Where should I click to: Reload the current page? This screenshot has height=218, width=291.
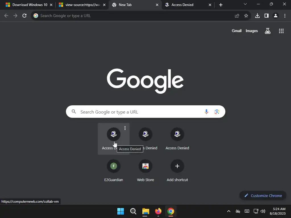[24, 16]
